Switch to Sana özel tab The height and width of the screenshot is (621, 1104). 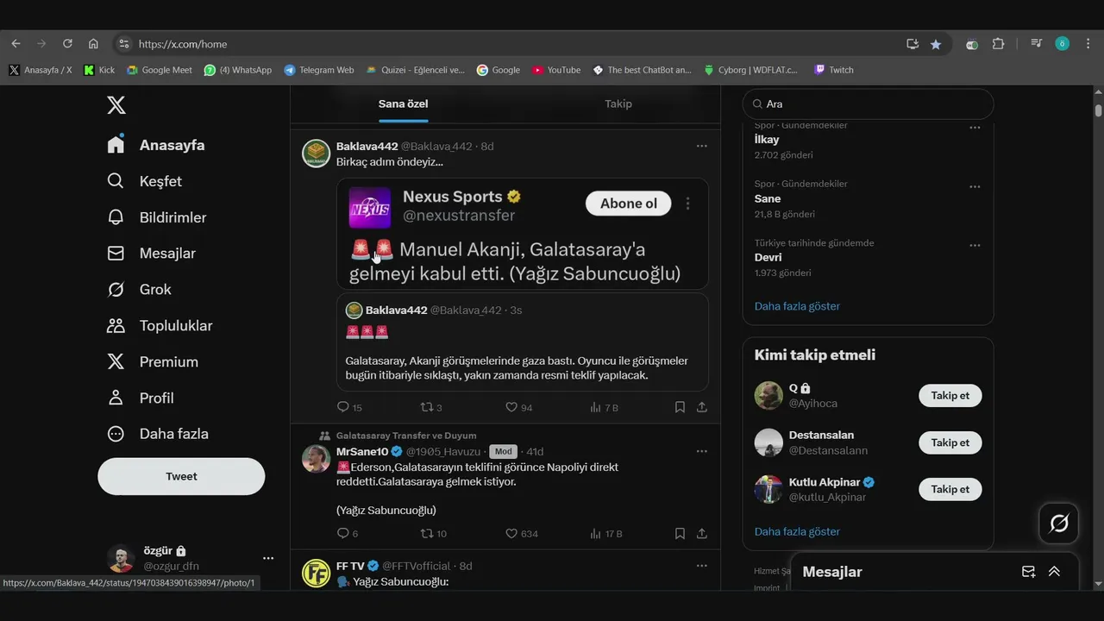pyautogui.click(x=403, y=103)
